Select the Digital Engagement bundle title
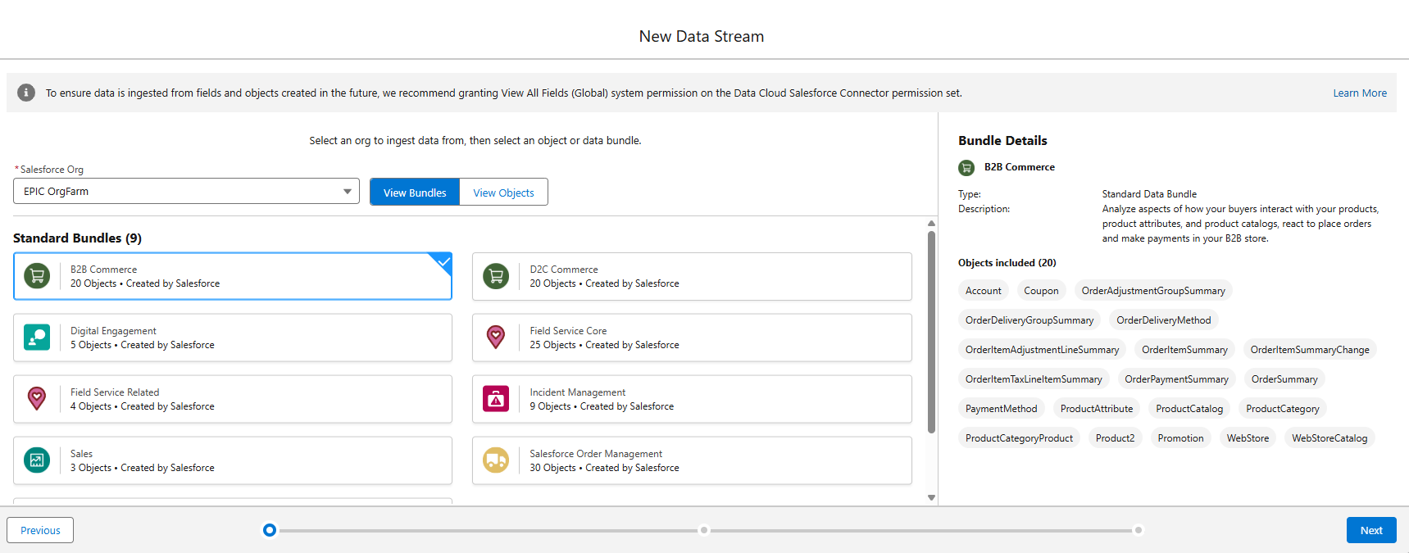The height and width of the screenshot is (553, 1409). [113, 331]
